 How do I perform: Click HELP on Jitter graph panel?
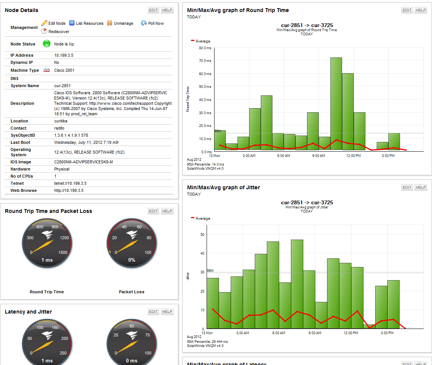pyautogui.click(x=421, y=187)
